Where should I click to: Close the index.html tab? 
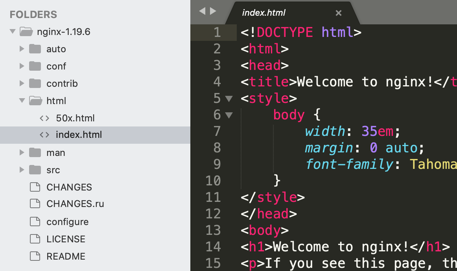click(x=338, y=13)
